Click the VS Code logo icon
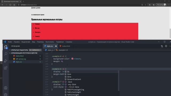Viewport: 171px width, 96px height. click(5, 42)
